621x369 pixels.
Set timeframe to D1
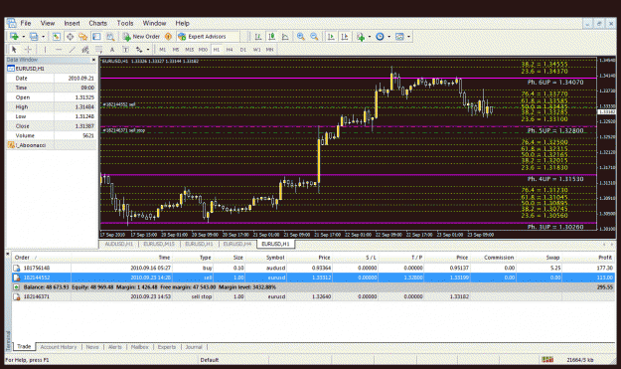[x=243, y=50]
